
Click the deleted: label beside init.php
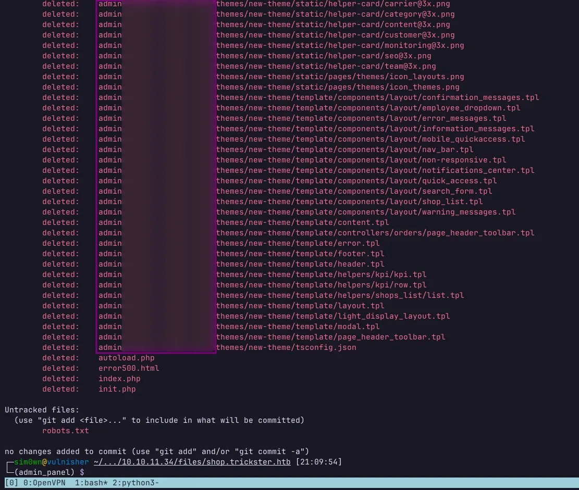tap(60, 389)
